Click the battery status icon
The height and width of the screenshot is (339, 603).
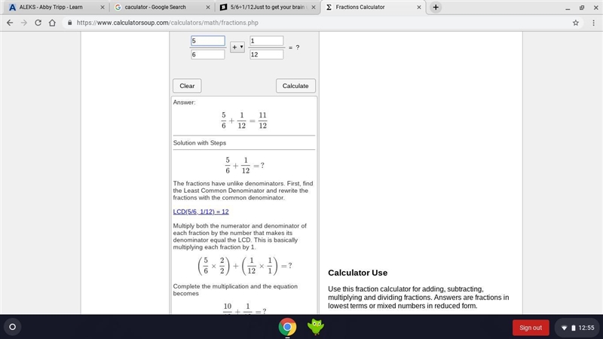pyautogui.click(x=574, y=328)
